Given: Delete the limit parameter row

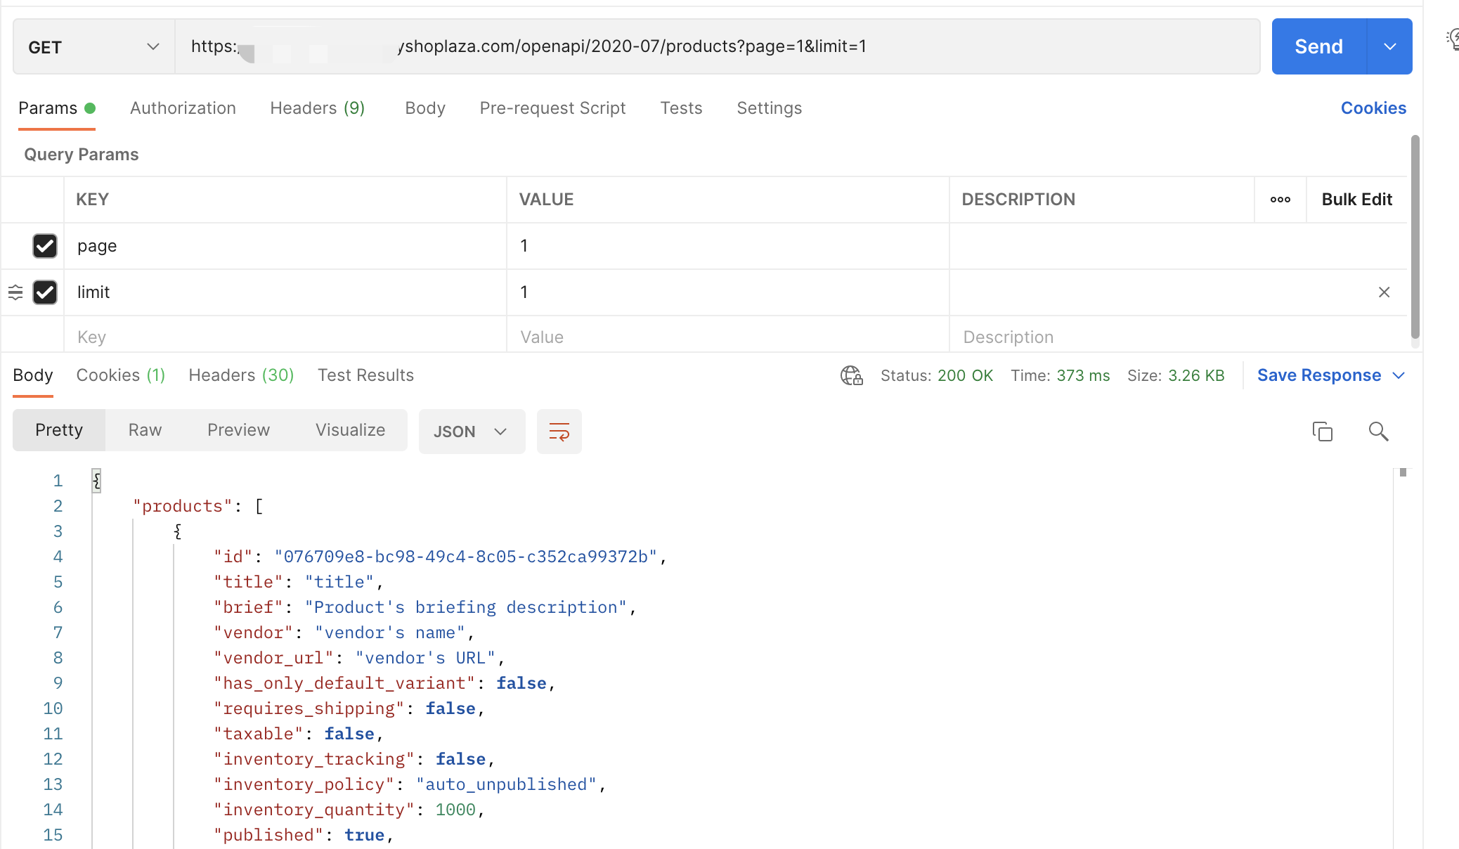Looking at the screenshot, I should pos(1384,292).
